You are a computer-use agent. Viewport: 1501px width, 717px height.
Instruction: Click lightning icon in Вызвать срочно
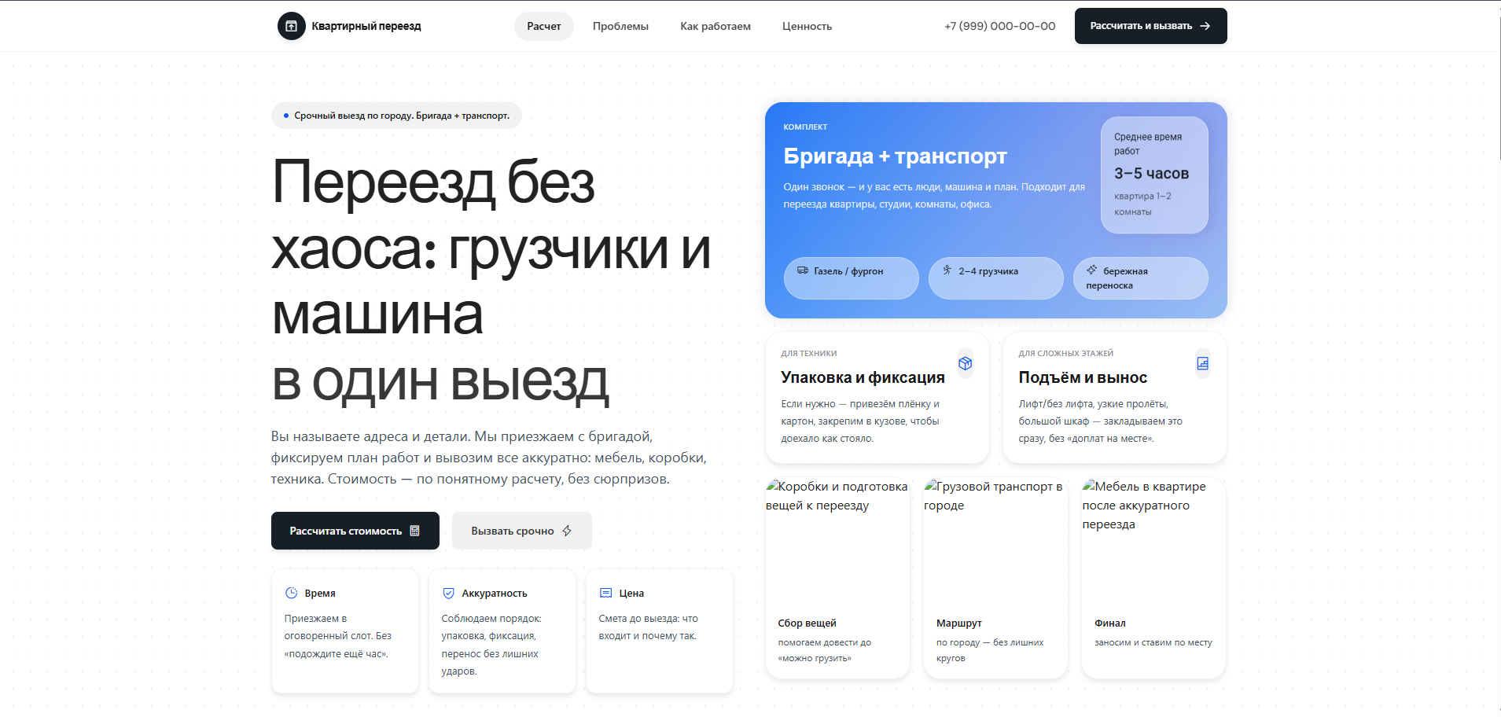[x=567, y=531]
